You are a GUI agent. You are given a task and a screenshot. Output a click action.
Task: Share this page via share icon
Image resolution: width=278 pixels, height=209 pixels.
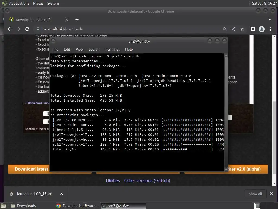[x=233, y=29]
